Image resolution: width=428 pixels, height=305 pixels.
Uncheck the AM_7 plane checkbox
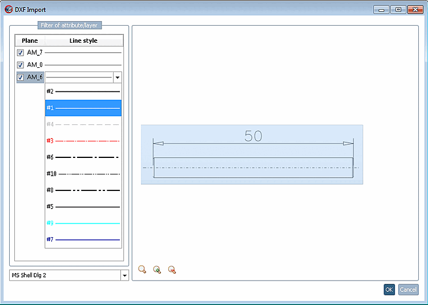tap(20, 52)
